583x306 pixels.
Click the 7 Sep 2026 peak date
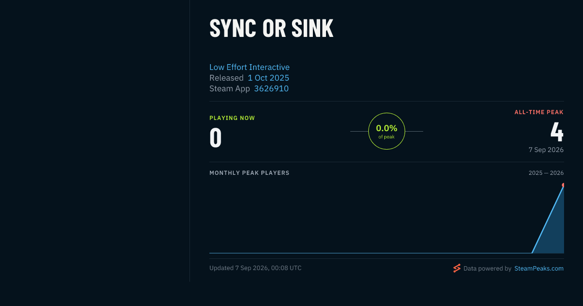(546, 150)
